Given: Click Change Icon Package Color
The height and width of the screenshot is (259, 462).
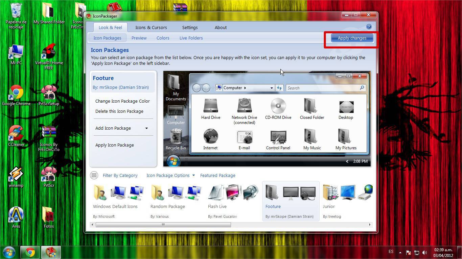Looking at the screenshot, I should click(122, 101).
